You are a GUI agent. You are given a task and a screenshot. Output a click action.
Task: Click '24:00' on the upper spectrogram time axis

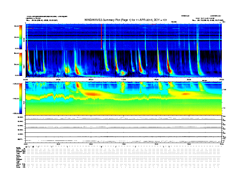coord(221,80)
